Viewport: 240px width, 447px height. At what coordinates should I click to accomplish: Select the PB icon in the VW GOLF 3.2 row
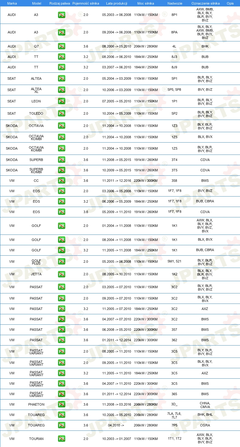[61, 250]
